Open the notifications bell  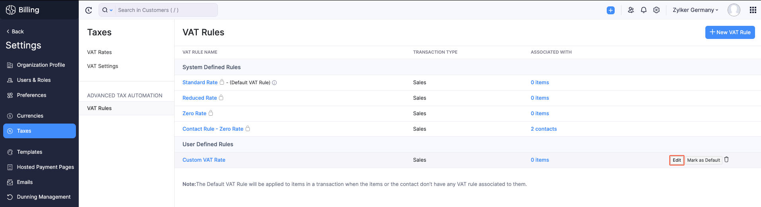point(644,10)
